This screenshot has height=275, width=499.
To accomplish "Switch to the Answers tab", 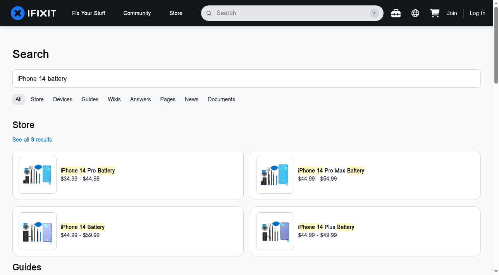I will pyautogui.click(x=140, y=99).
